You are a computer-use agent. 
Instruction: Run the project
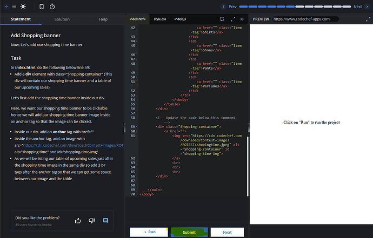(149, 232)
